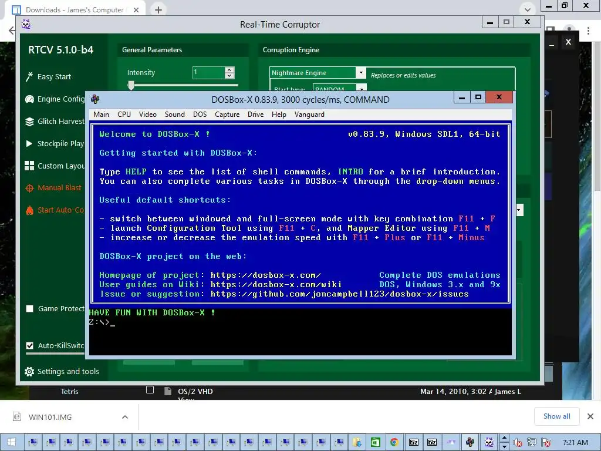Trigger Manual Blast crosshair icon
The width and height of the screenshot is (601, 451).
pyautogui.click(x=29, y=189)
